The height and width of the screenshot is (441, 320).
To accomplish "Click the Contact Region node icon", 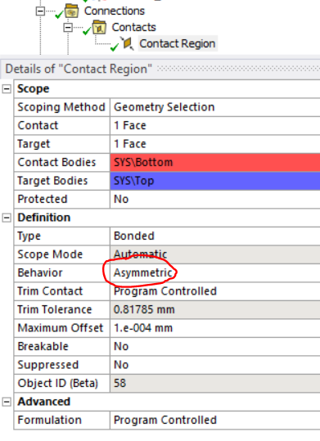I will [x=127, y=44].
